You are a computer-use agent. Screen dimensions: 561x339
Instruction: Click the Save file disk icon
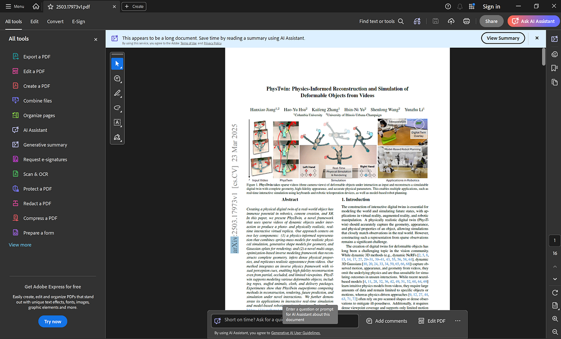pos(436,21)
